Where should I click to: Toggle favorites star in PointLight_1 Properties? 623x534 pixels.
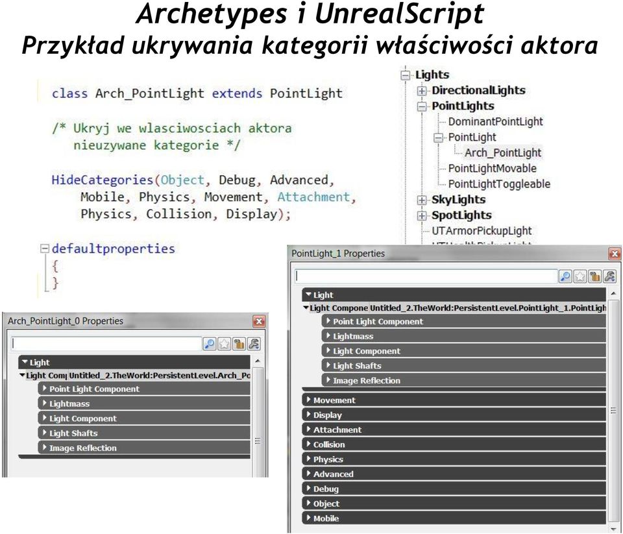pyautogui.click(x=580, y=276)
